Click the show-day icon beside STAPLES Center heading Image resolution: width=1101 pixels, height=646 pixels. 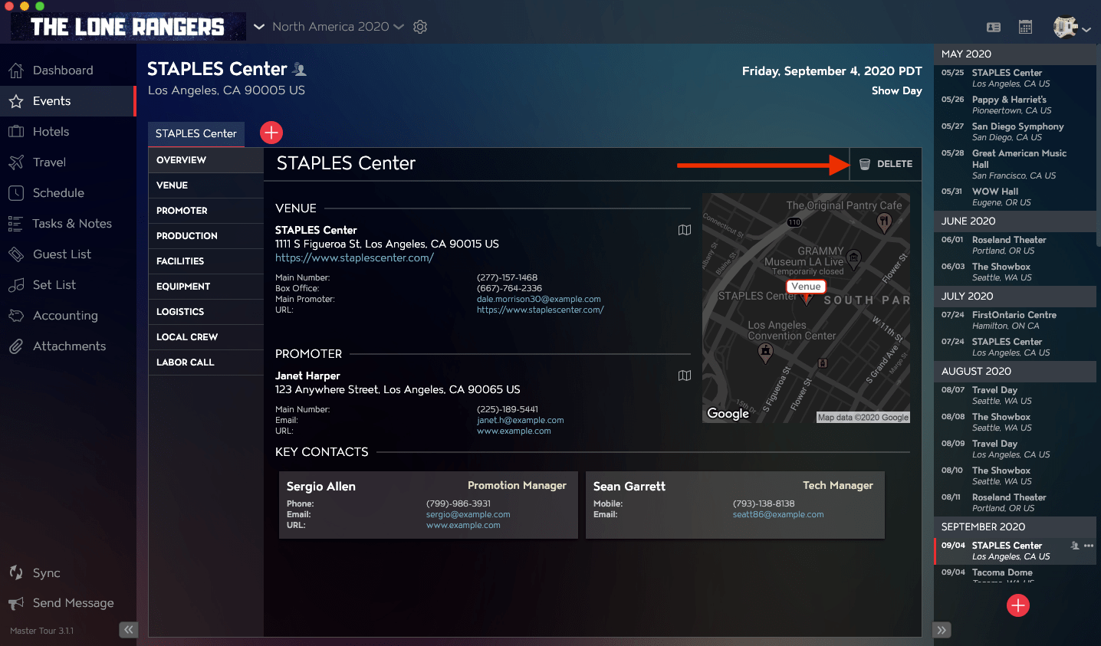pyautogui.click(x=299, y=68)
